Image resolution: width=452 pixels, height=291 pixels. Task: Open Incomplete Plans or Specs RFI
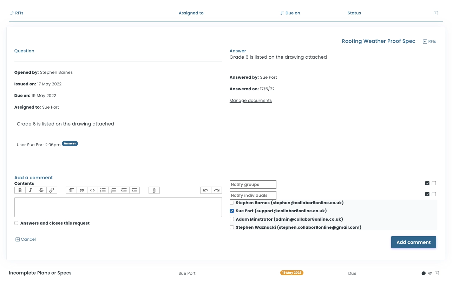click(x=40, y=273)
